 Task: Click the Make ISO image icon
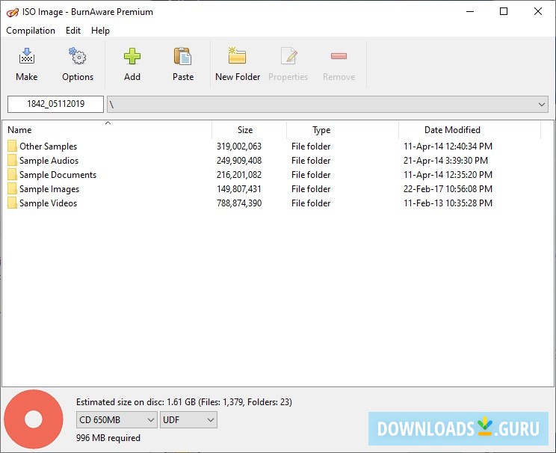(x=27, y=56)
